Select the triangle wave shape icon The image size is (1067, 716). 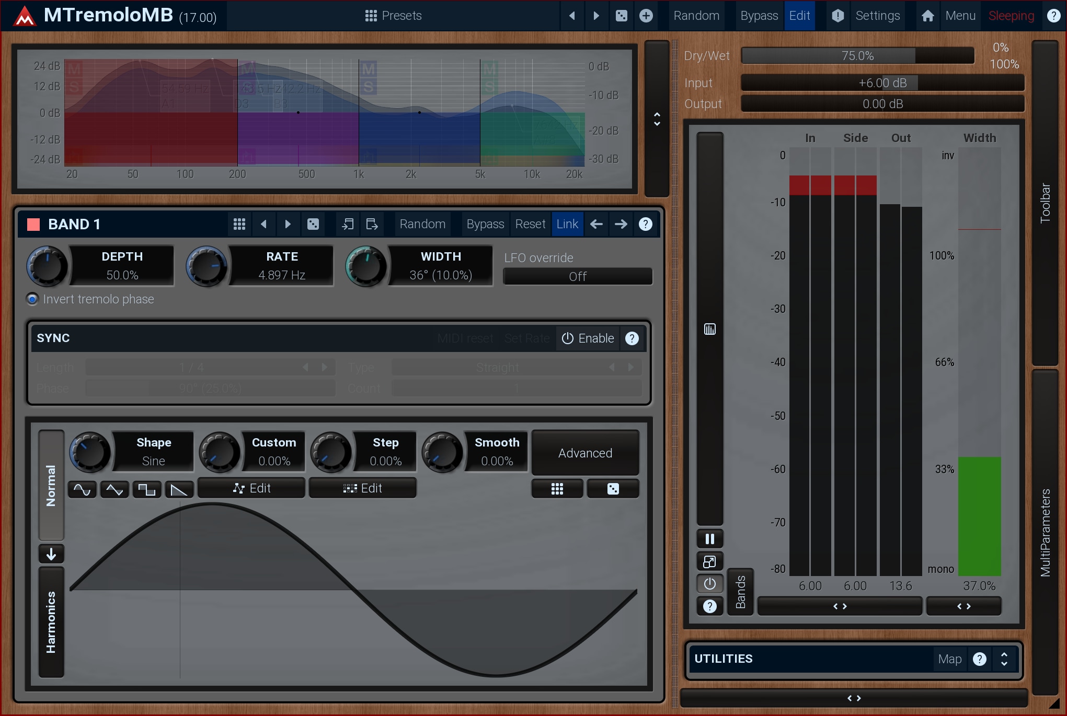(114, 489)
